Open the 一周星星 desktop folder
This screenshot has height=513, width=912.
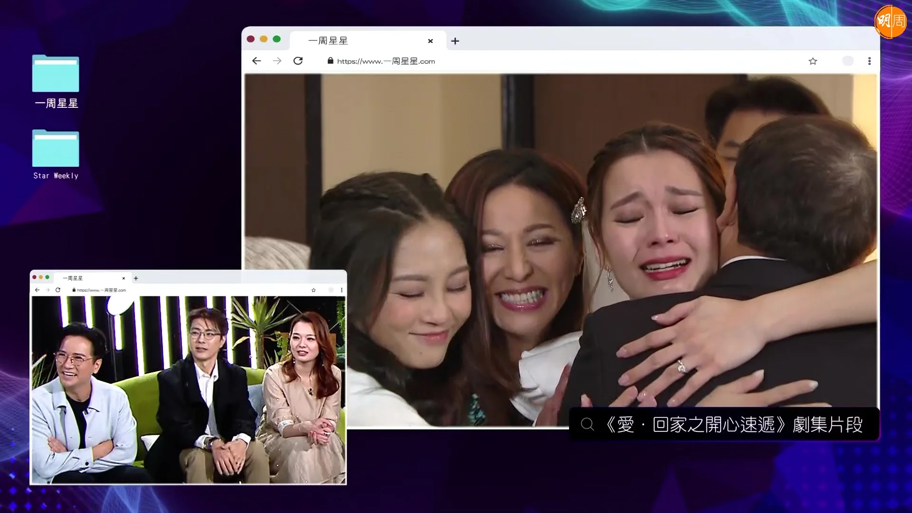click(x=56, y=82)
